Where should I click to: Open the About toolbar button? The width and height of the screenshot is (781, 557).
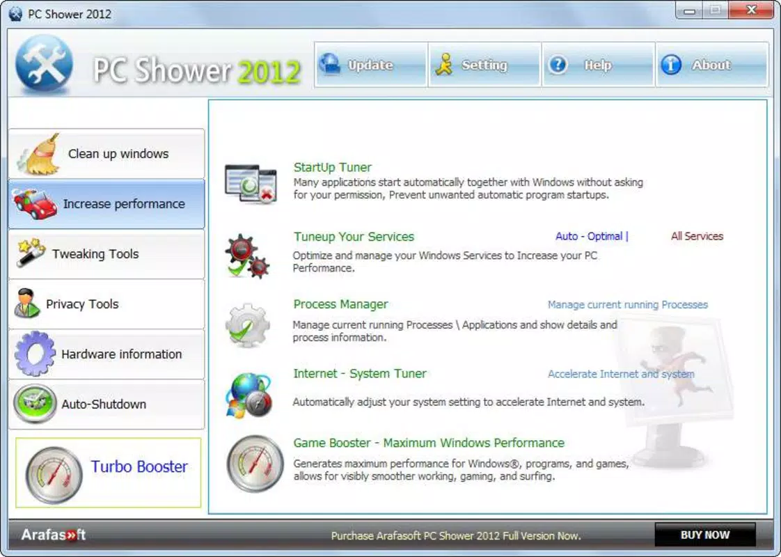[712, 65]
